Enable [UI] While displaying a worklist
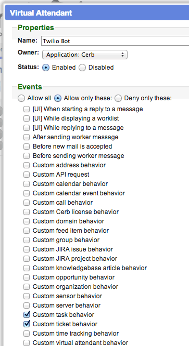 27,118
